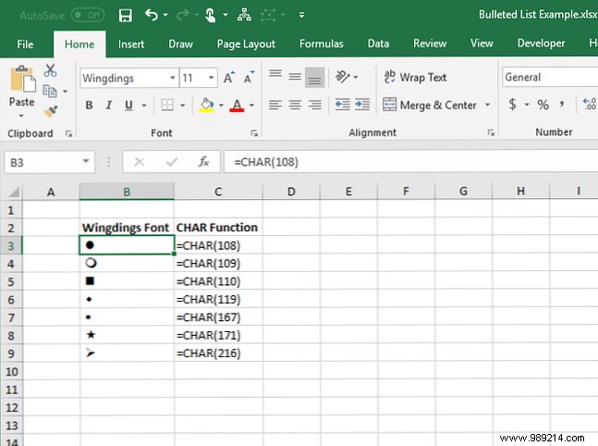
Task: Select the star bullet cell in row 8
Action: pyautogui.click(x=127, y=335)
